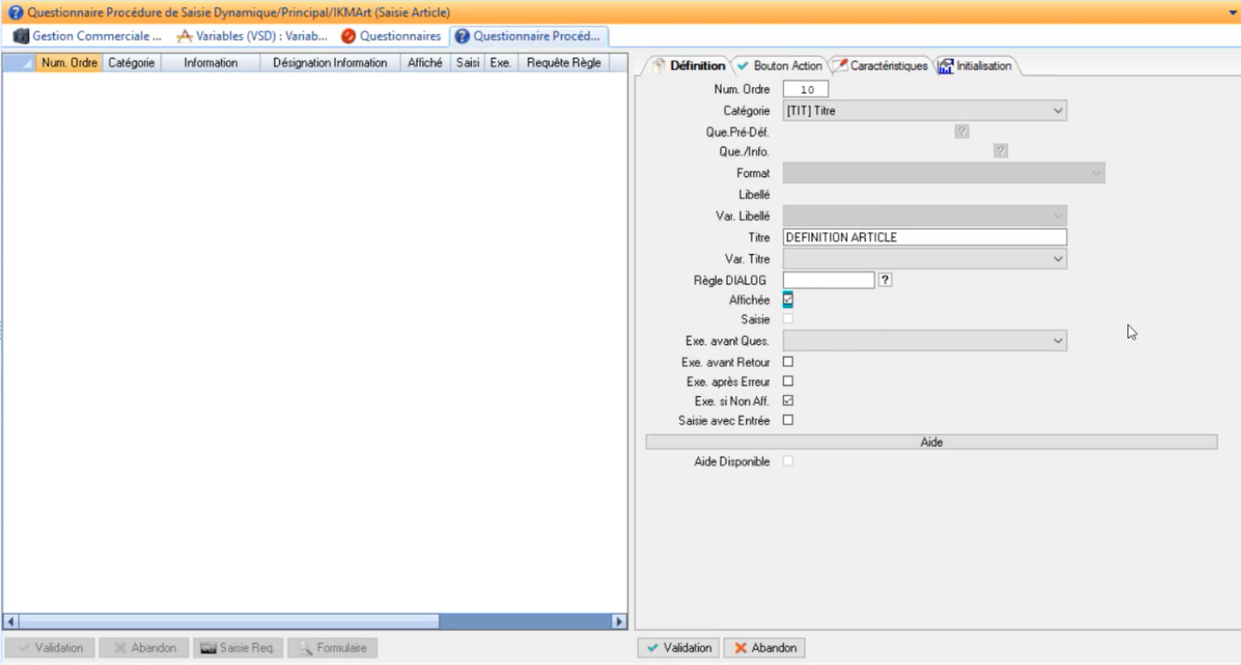1241x665 pixels.
Task: Click the question mark next to Règle DIALOG
Action: 885,280
